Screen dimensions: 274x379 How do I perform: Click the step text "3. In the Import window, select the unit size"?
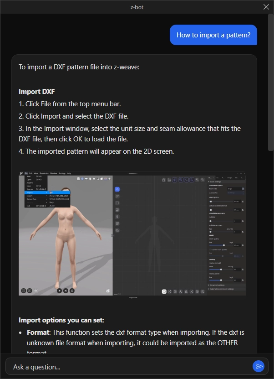click(82, 129)
